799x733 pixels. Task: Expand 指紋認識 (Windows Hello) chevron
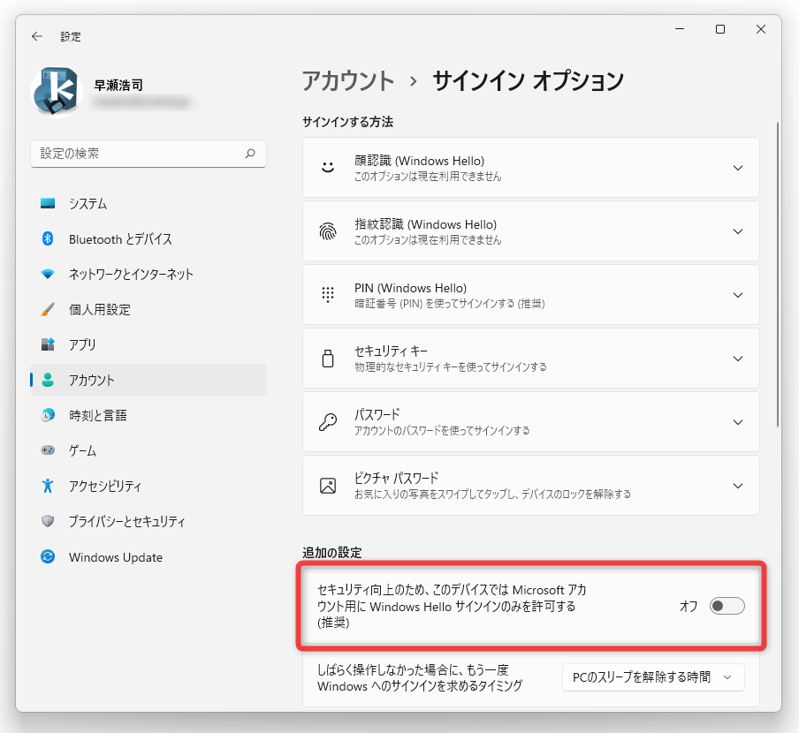(738, 231)
